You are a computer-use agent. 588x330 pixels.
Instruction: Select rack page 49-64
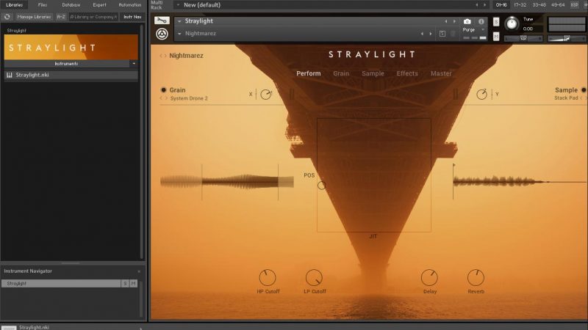click(x=558, y=5)
